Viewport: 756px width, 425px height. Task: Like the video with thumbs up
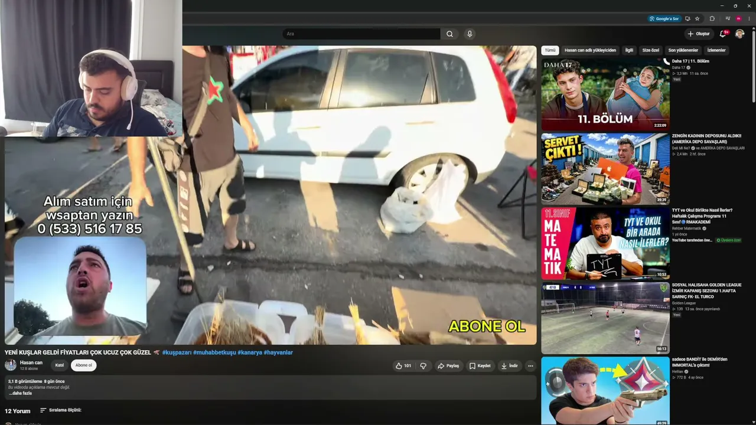403,366
